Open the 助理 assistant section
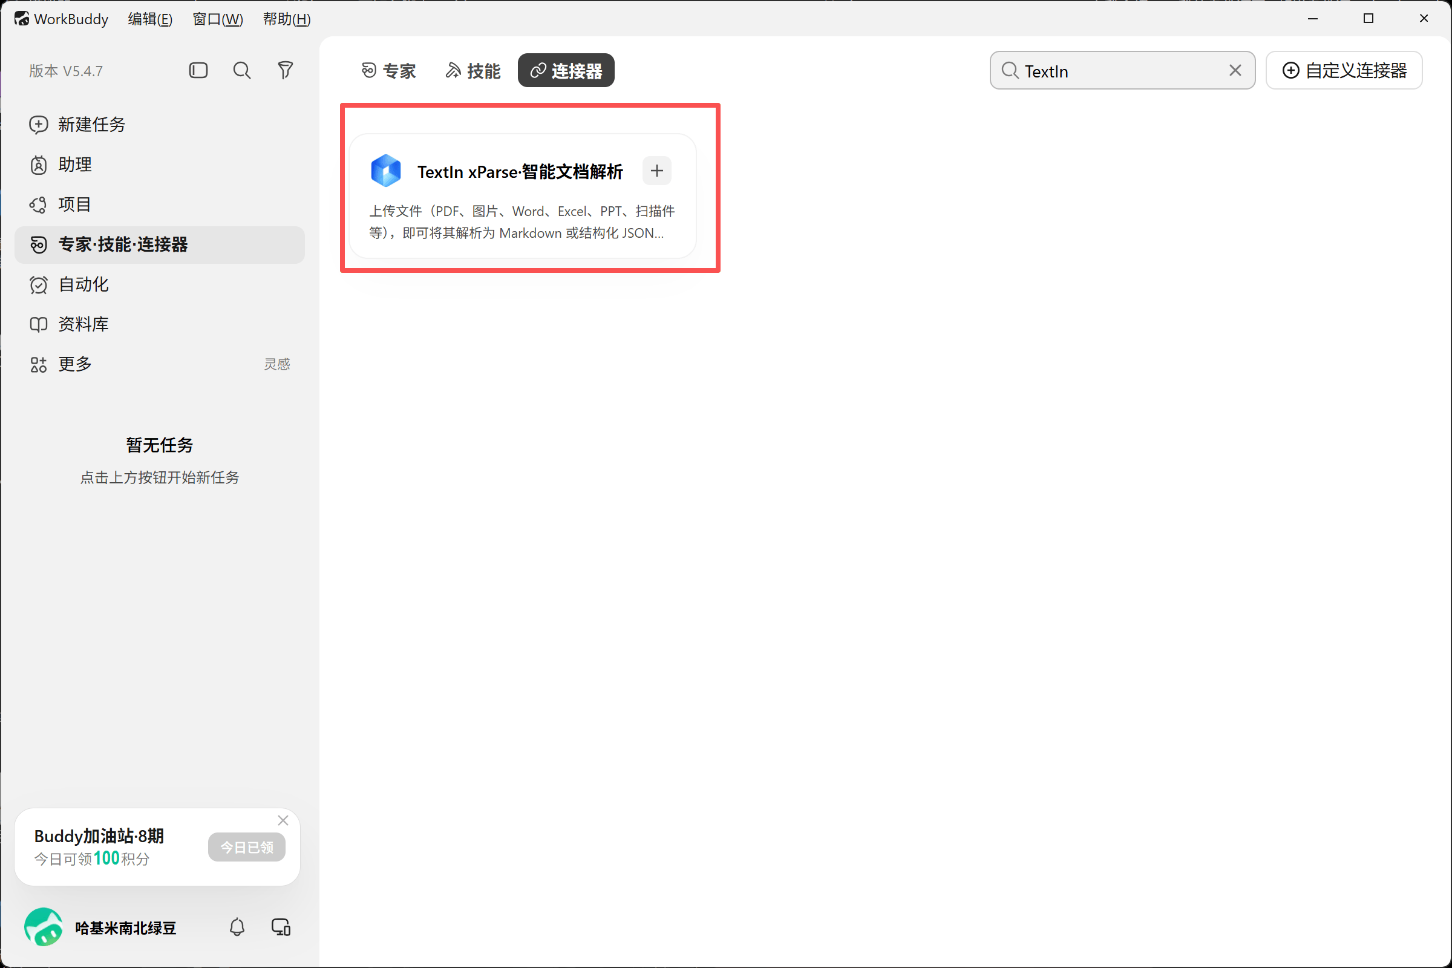Screen dimensions: 1452x968 tap(159, 165)
